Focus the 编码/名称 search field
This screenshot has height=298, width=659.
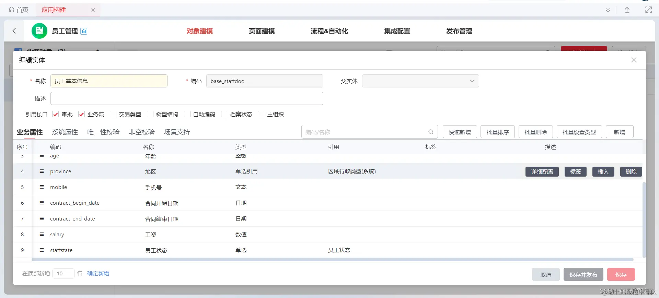point(369,132)
